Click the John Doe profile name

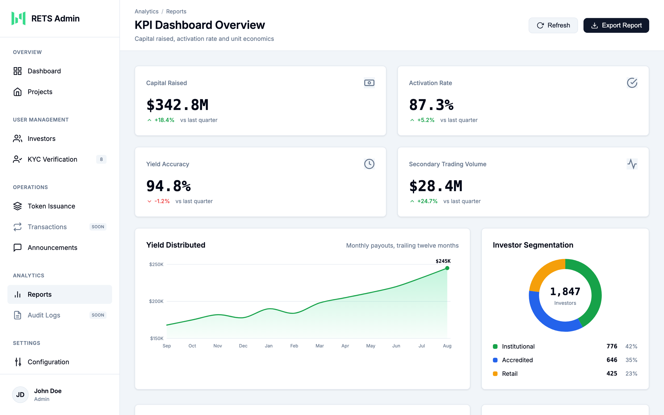(x=48, y=391)
